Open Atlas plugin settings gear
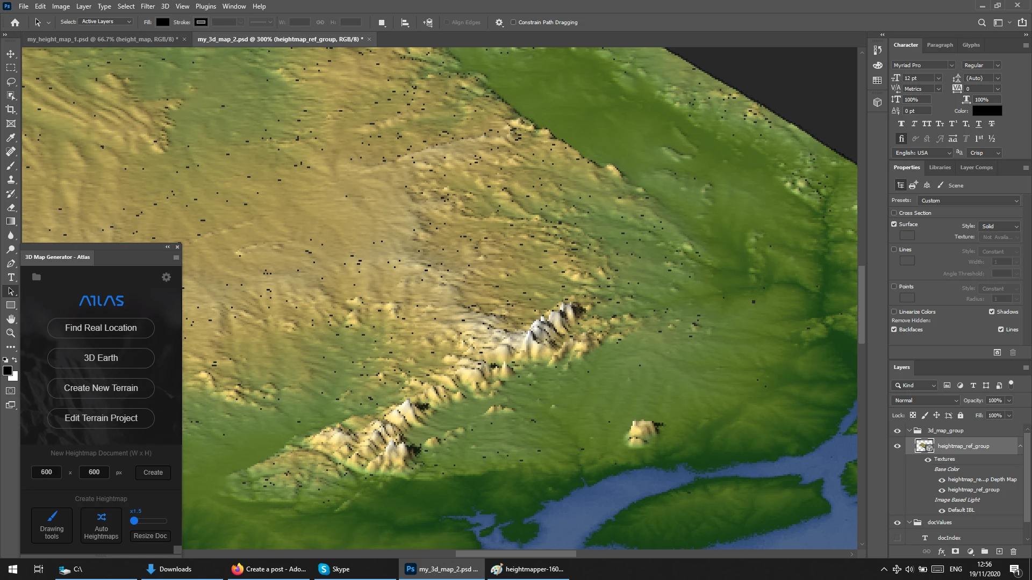The height and width of the screenshot is (580, 1032). (x=166, y=277)
